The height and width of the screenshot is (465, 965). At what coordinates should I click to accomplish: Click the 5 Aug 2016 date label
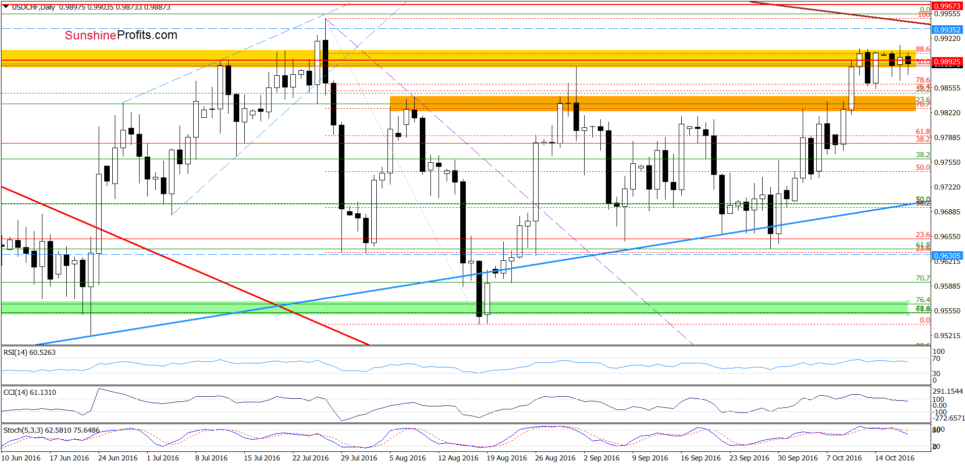[408, 458]
